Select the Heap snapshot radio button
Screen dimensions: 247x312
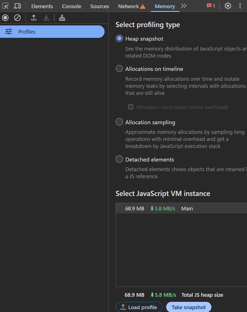[x=119, y=38]
